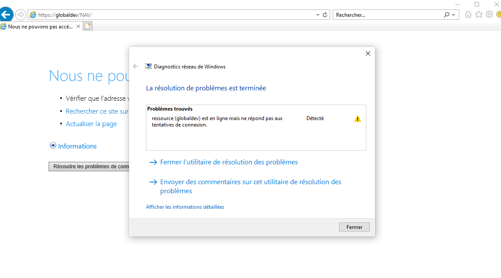501x278 pixels.
Task: Close the 'Nous ne pouvons pas accé...' tab
Action: [78, 27]
